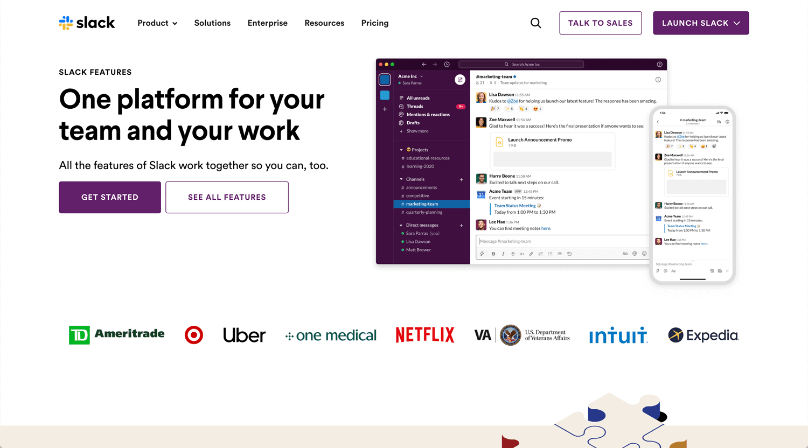Image resolution: width=808 pixels, height=448 pixels.
Task: Click the add workspace plus icon
Action: [x=385, y=109]
